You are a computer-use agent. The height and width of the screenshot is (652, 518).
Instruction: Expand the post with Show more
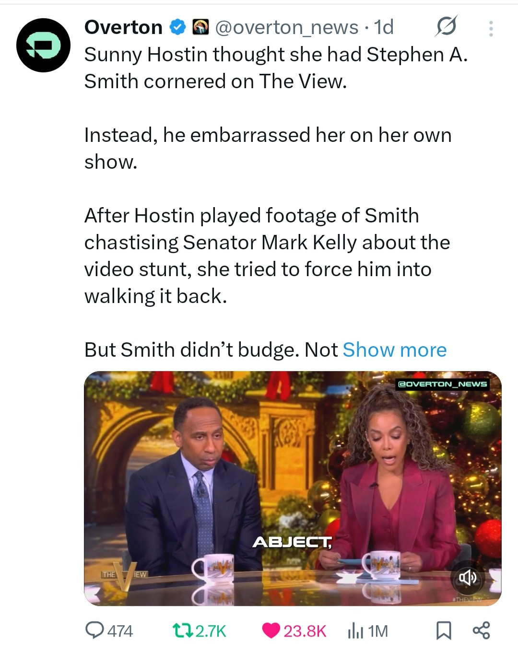click(x=394, y=350)
